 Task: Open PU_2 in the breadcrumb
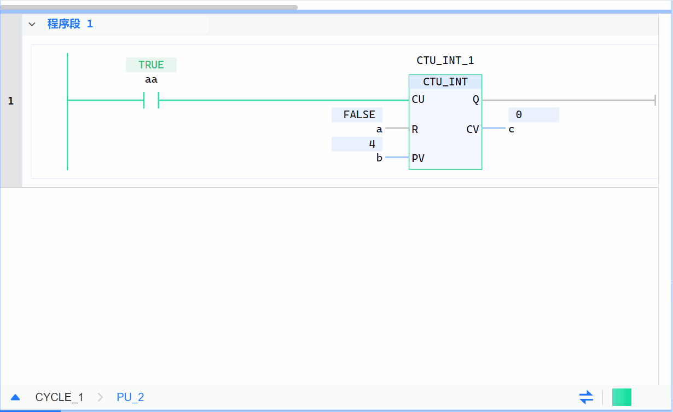(x=130, y=397)
